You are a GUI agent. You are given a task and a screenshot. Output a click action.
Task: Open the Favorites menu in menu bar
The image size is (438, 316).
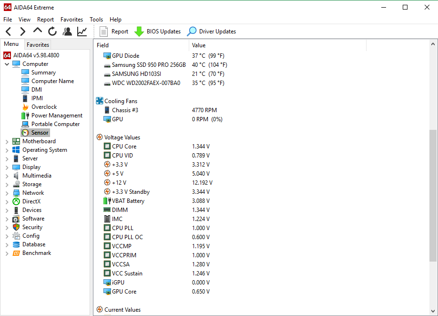point(71,19)
